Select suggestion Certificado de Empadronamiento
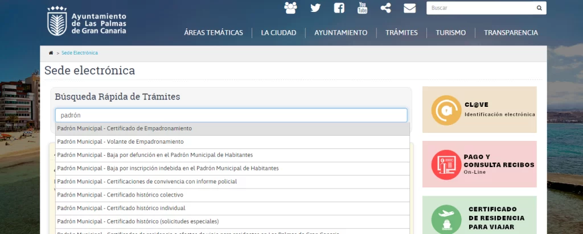Viewport: 583px width, 234px height. click(232, 129)
